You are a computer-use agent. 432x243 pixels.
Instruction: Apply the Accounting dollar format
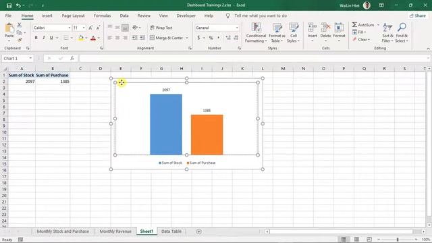point(198,38)
